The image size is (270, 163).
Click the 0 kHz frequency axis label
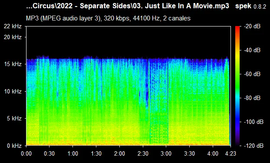(14, 146)
